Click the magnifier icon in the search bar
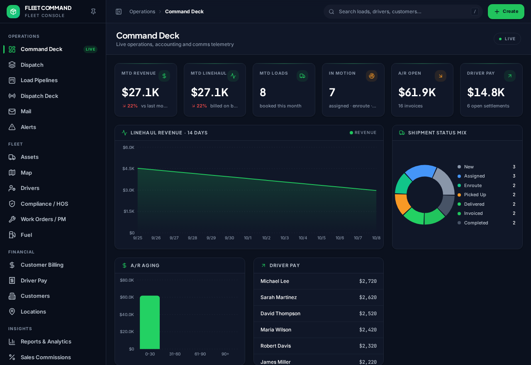The width and height of the screenshot is (531, 365). 331,12
